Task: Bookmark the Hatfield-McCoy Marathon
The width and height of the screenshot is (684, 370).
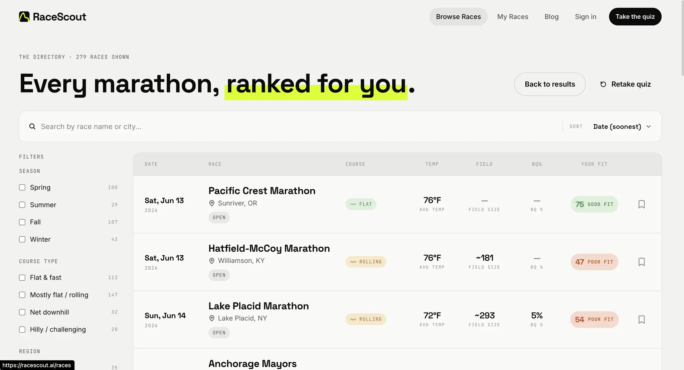Action: 641,262
